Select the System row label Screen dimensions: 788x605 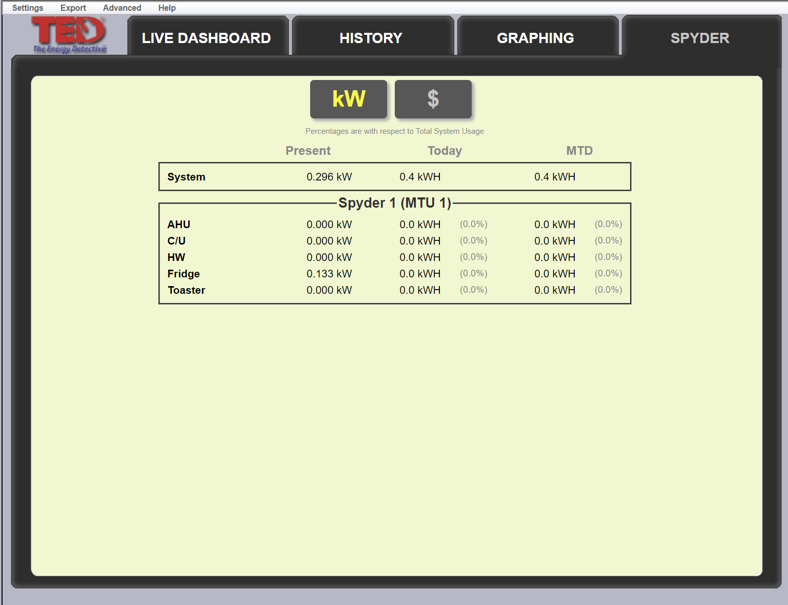186,177
